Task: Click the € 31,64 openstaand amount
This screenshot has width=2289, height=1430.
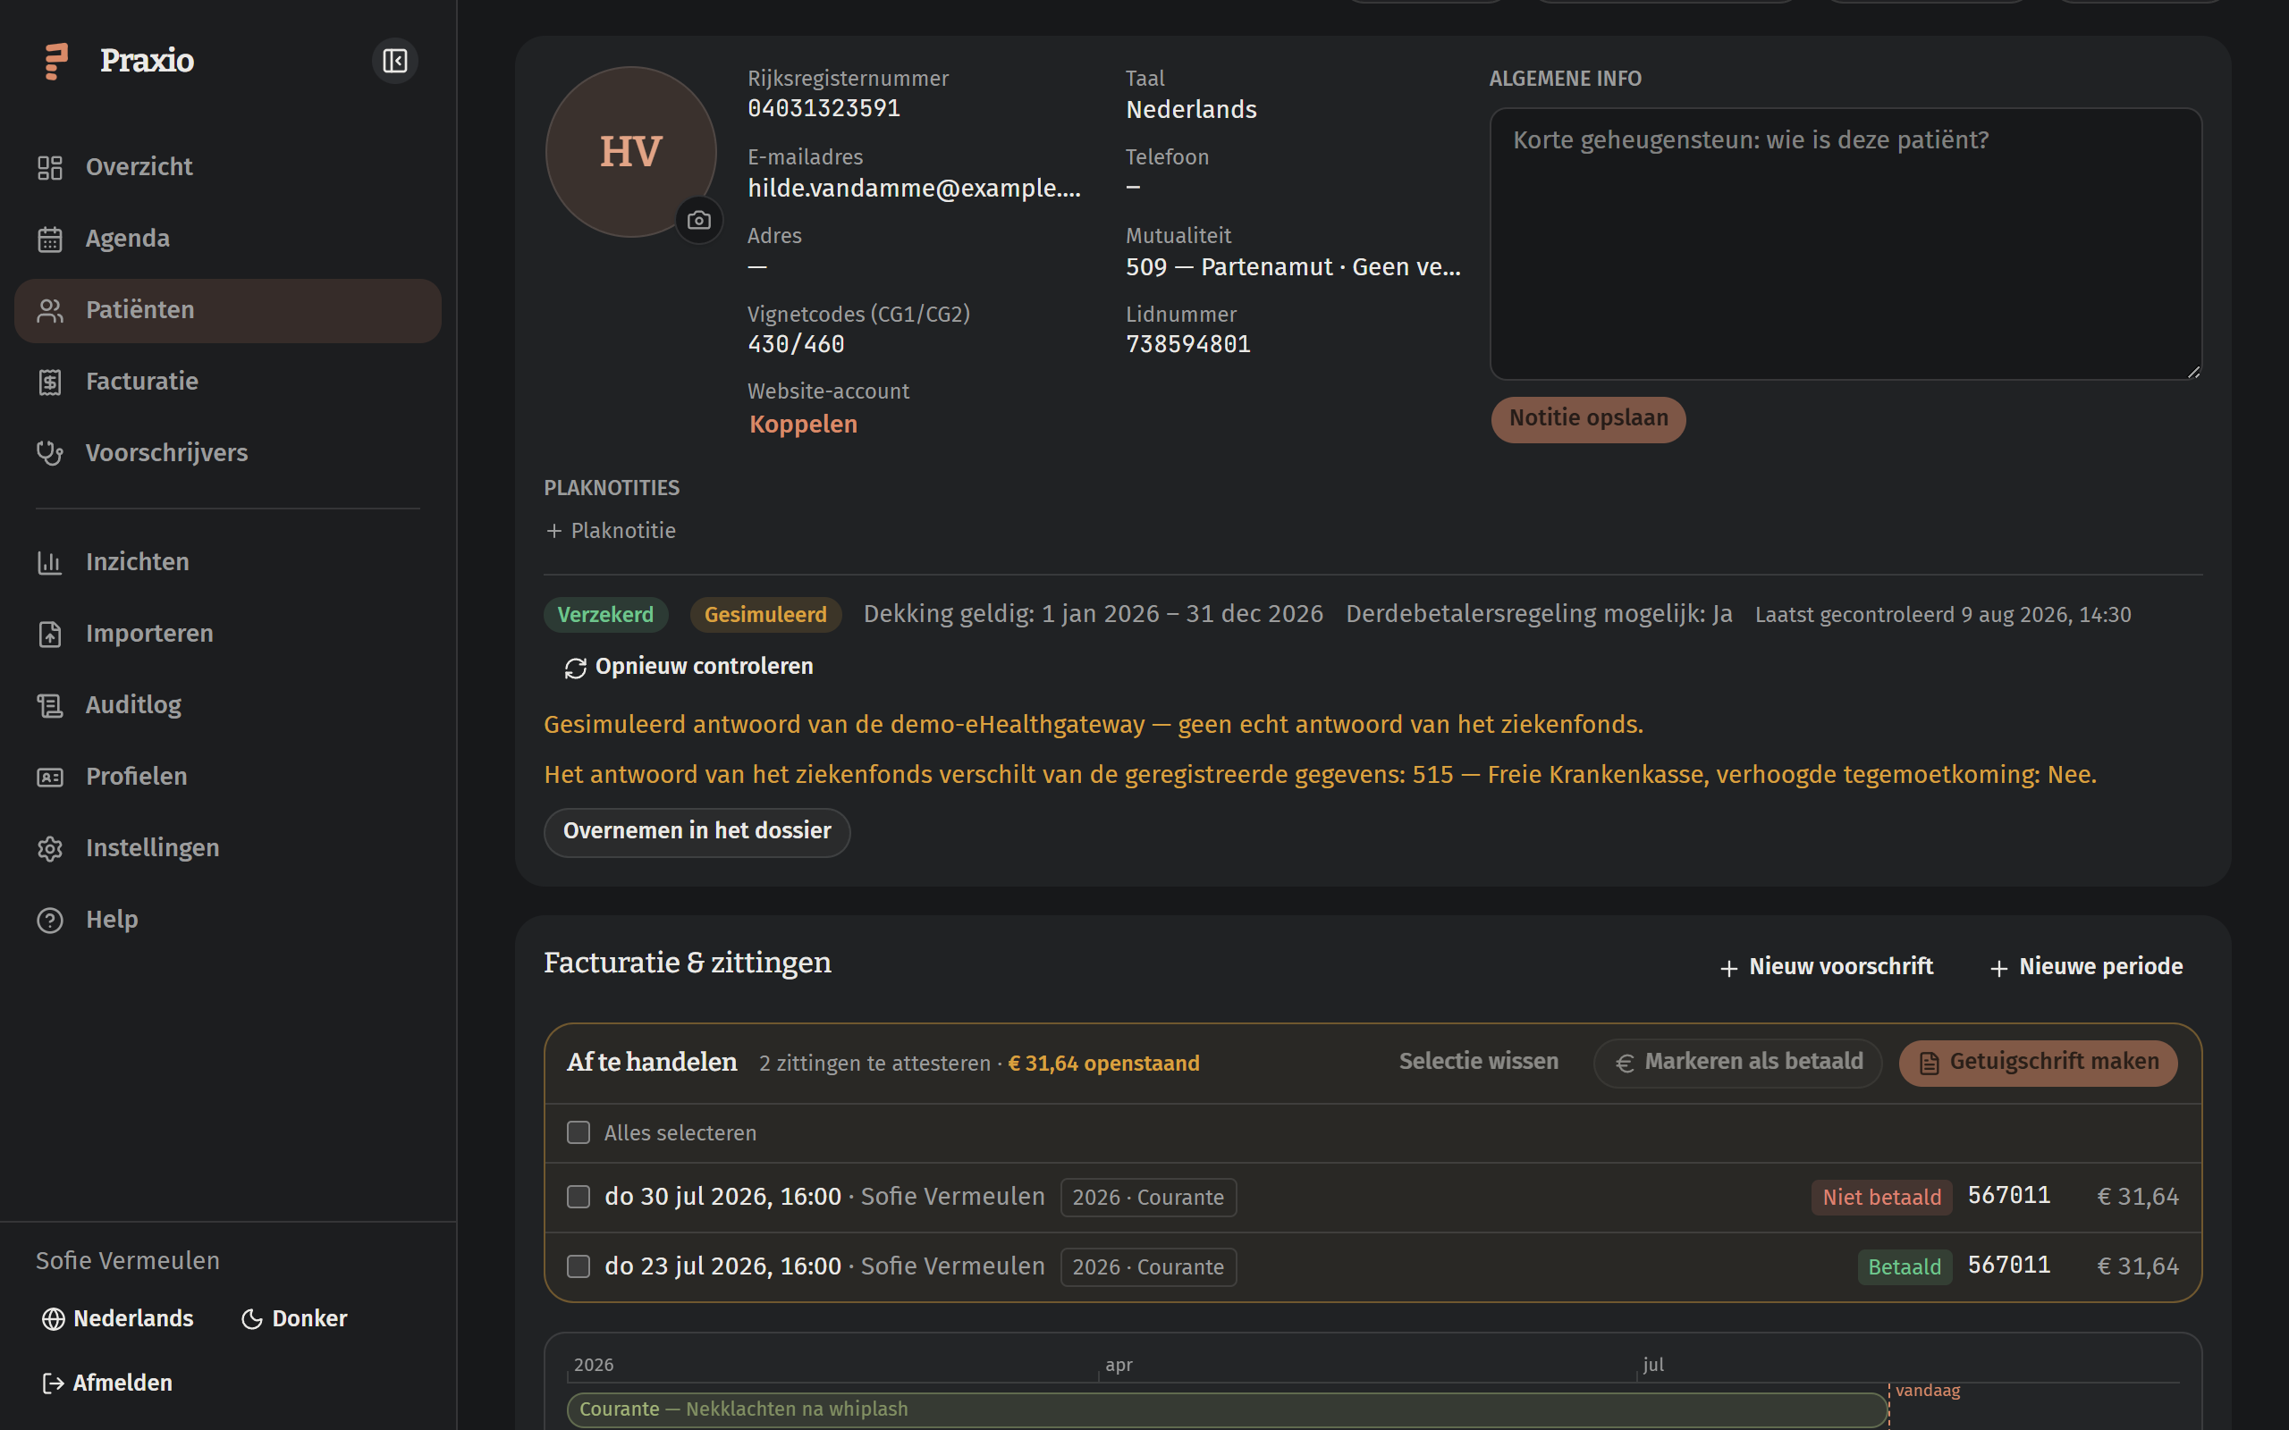Action: [x=1104, y=1064]
